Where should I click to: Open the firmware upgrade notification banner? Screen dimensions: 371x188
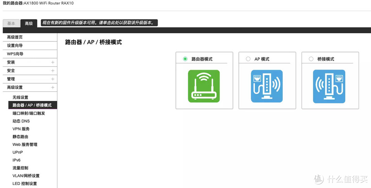[x=99, y=23]
